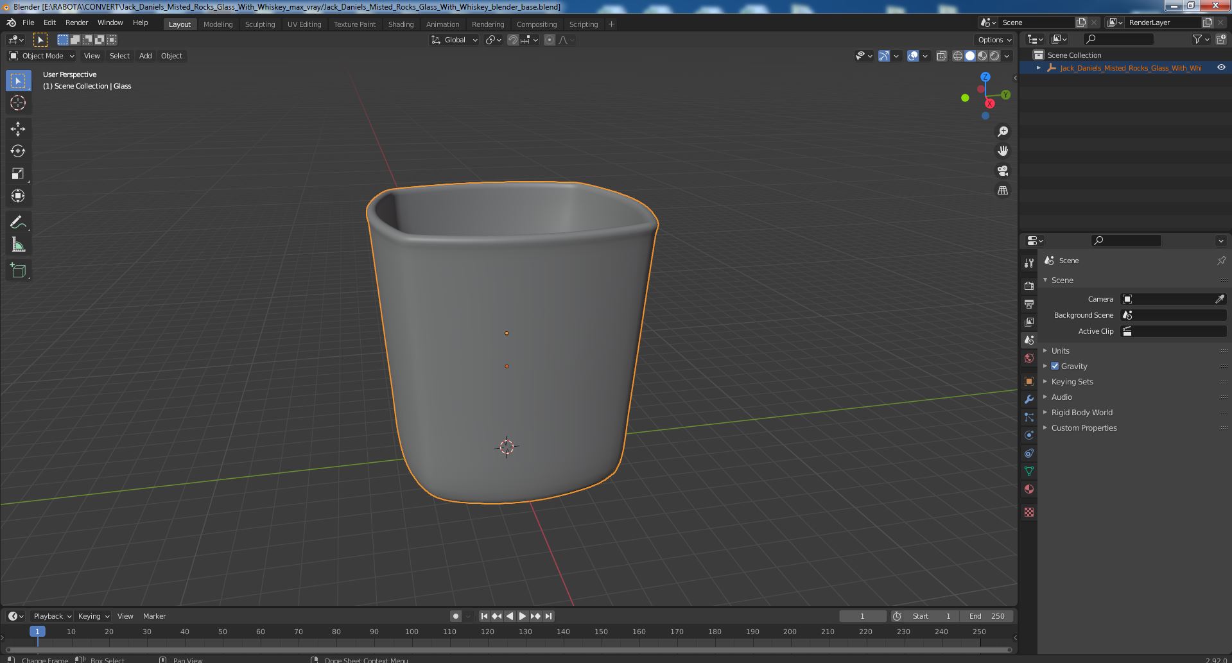Click the End frame 250 field

987,616
